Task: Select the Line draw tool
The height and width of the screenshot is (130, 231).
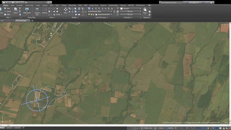Action: [x=54, y=9]
